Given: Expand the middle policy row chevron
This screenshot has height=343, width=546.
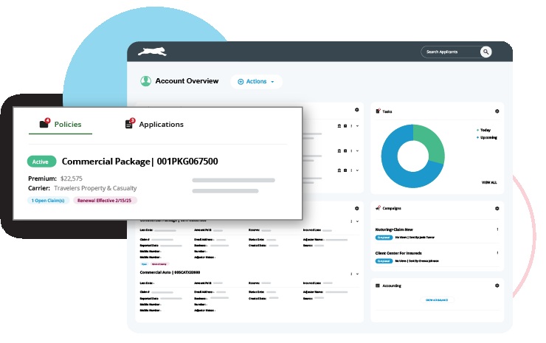Looking at the screenshot, I should click(x=357, y=150).
